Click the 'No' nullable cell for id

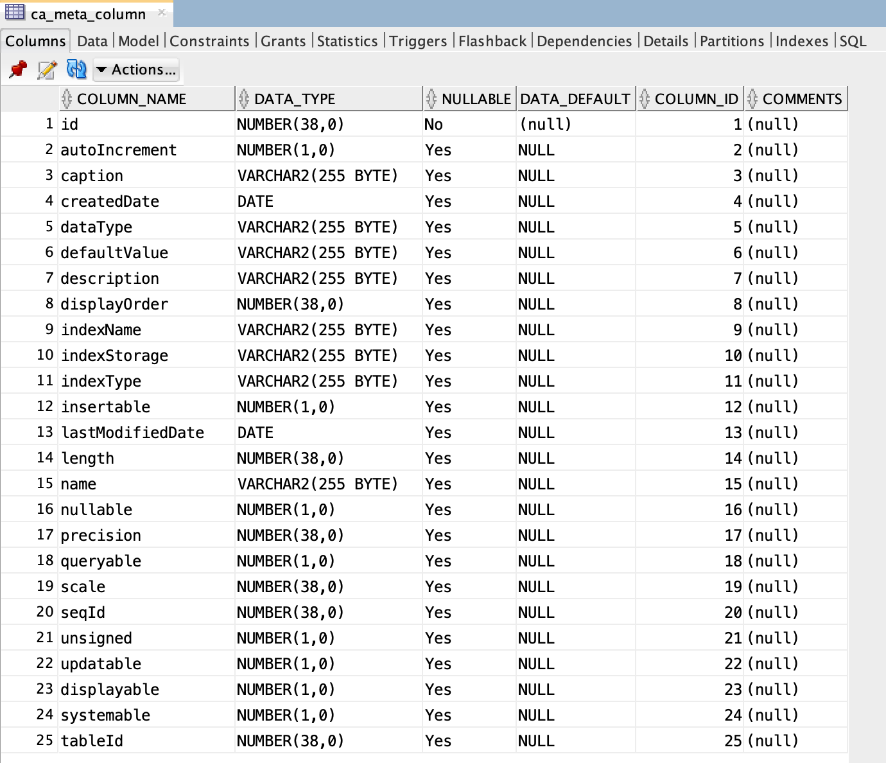coord(433,125)
